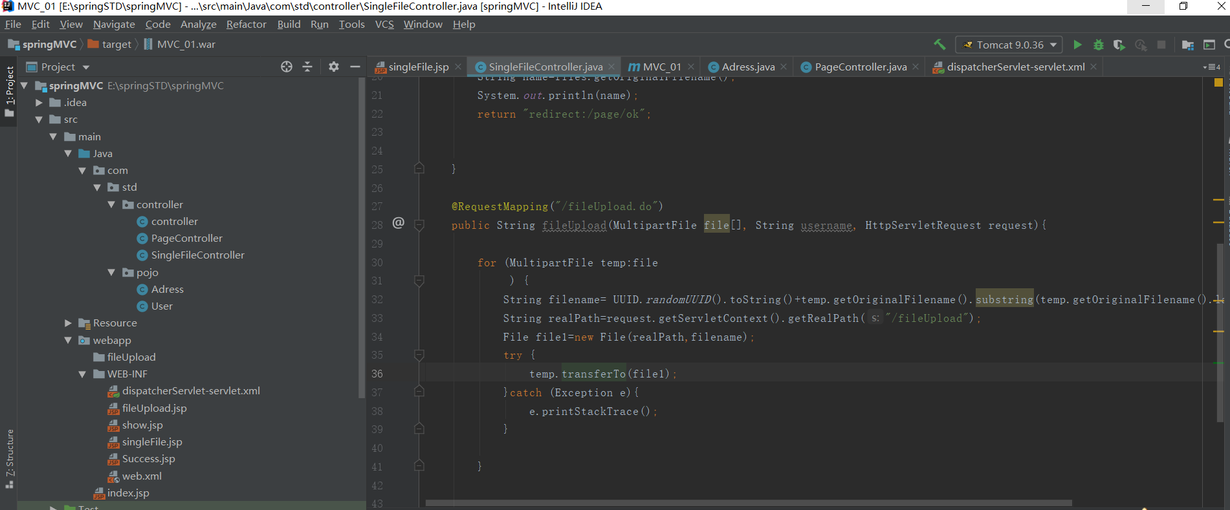Open the Refactor menu
This screenshot has width=1230, height=510.
coord(246,25)
